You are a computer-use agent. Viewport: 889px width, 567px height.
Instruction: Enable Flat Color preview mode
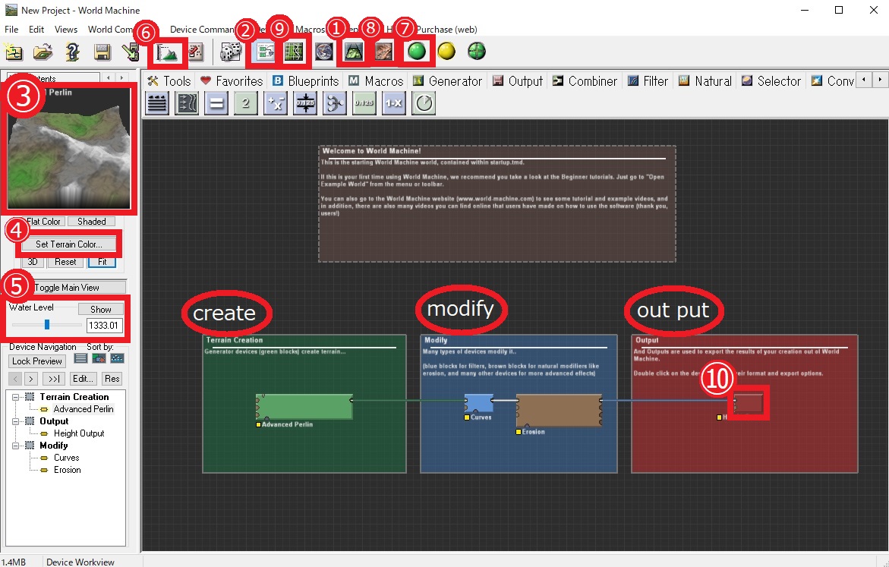tap(44, 222)
